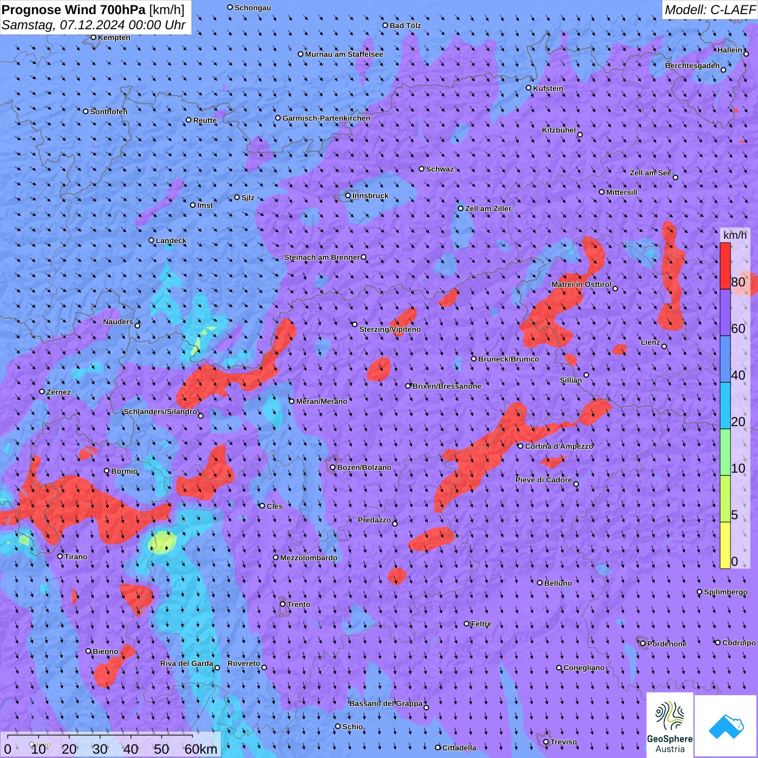Click the Nauders label
This screenshot has height=758, width=758.
tap(118, 322)
